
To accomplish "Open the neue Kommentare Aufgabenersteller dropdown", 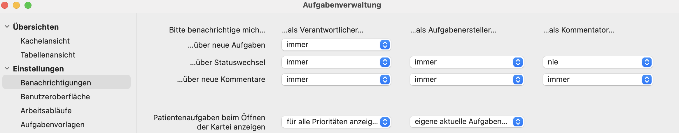I will click(x=467, y=80).
